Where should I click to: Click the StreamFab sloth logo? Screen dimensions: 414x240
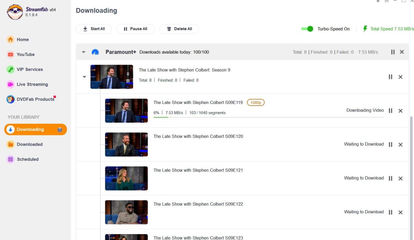click(x=15, y=12)
